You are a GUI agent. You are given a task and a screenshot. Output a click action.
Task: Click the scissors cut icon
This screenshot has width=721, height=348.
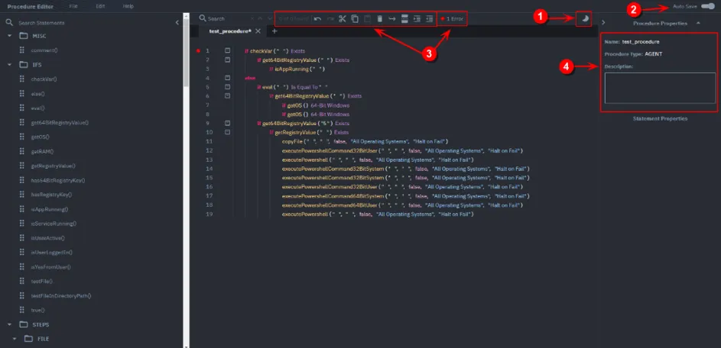pos(343,18)
